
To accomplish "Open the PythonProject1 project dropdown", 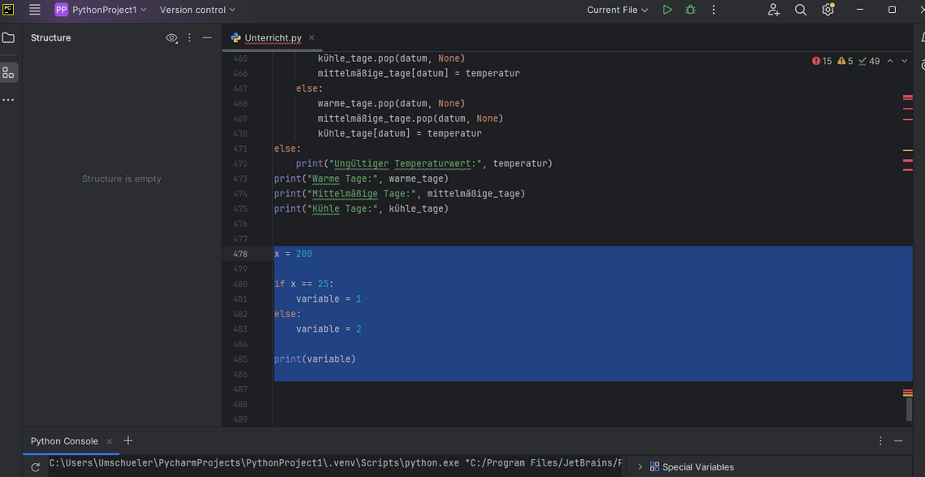I will click(x=101, y=10).
